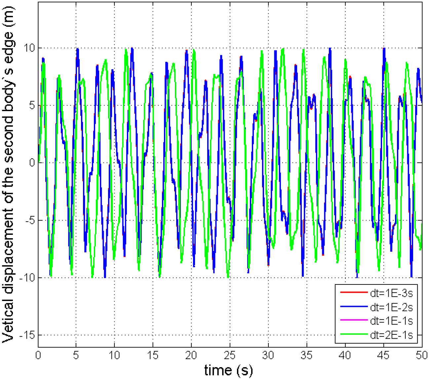Select the dt=2E-1s legend label
Screen dimensions: 429x380
pyautogui.click(x=391, y=335)
